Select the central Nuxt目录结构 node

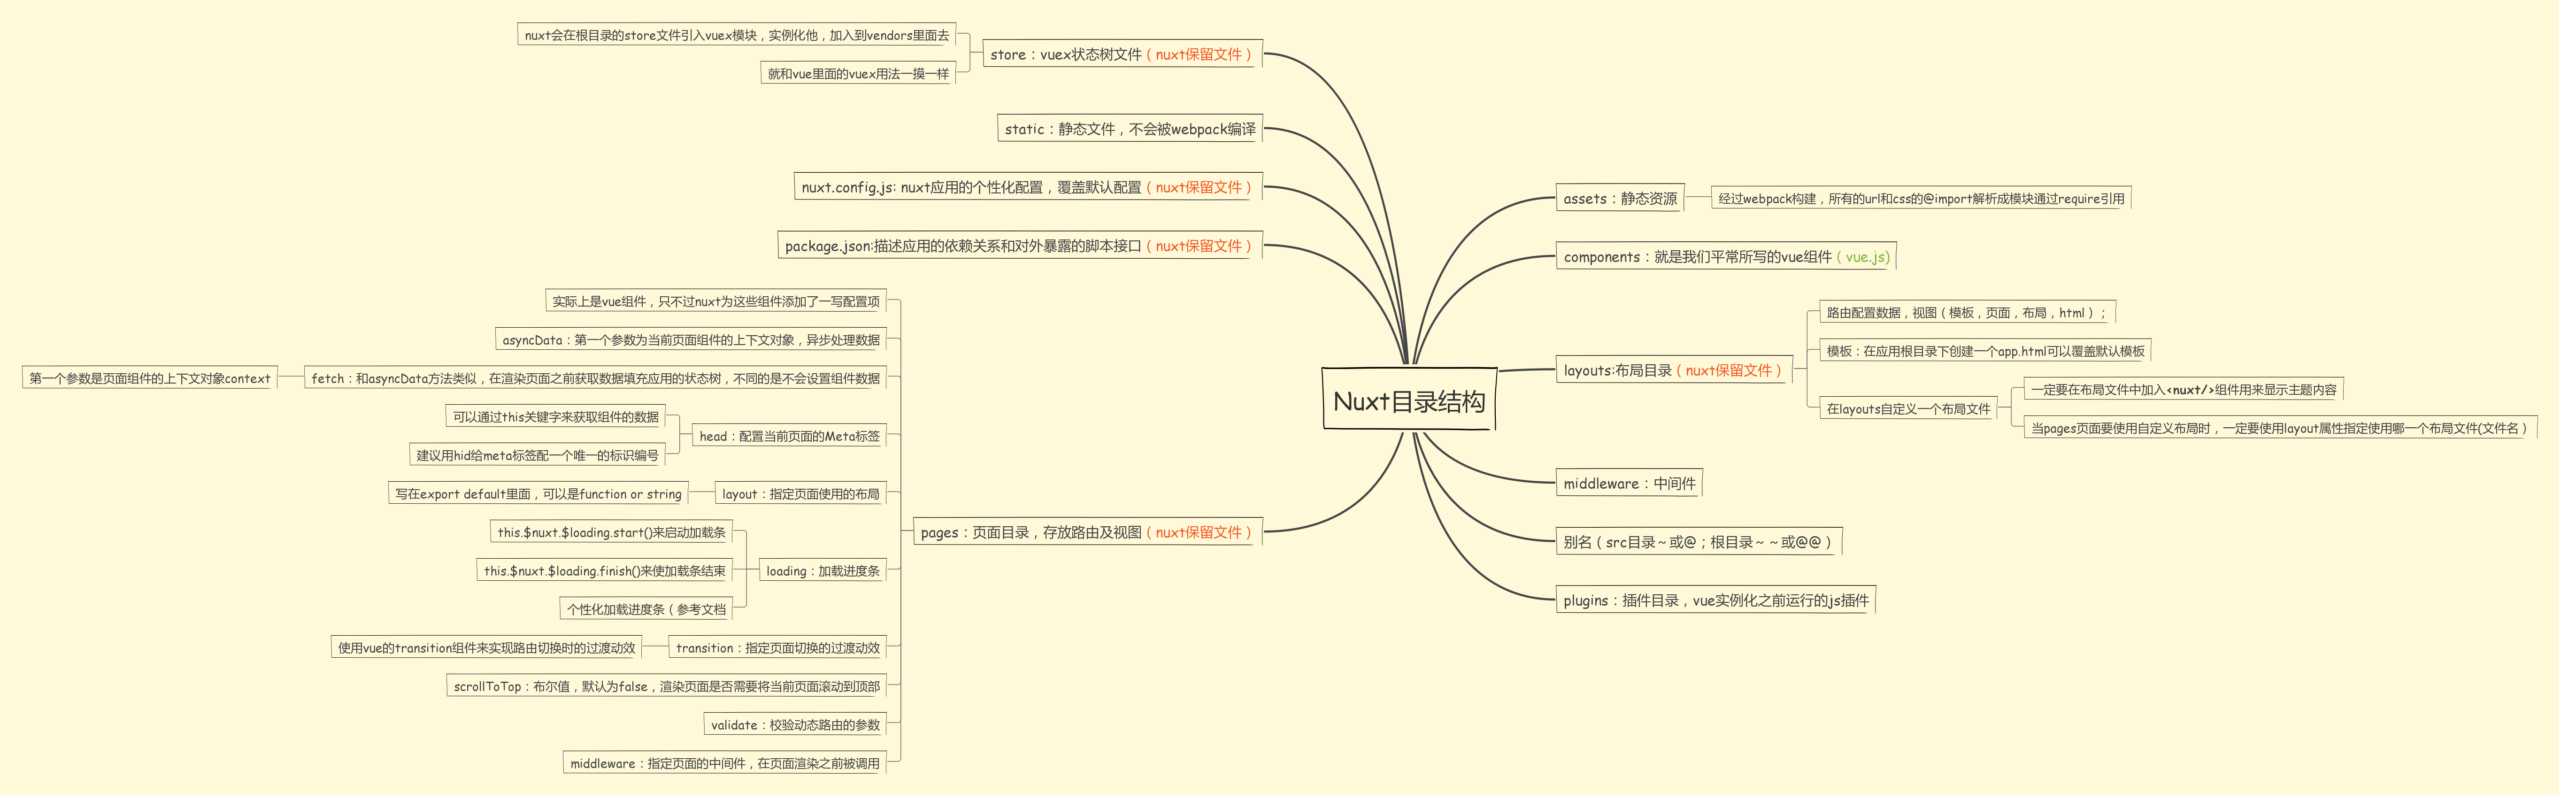[1408, 400]
